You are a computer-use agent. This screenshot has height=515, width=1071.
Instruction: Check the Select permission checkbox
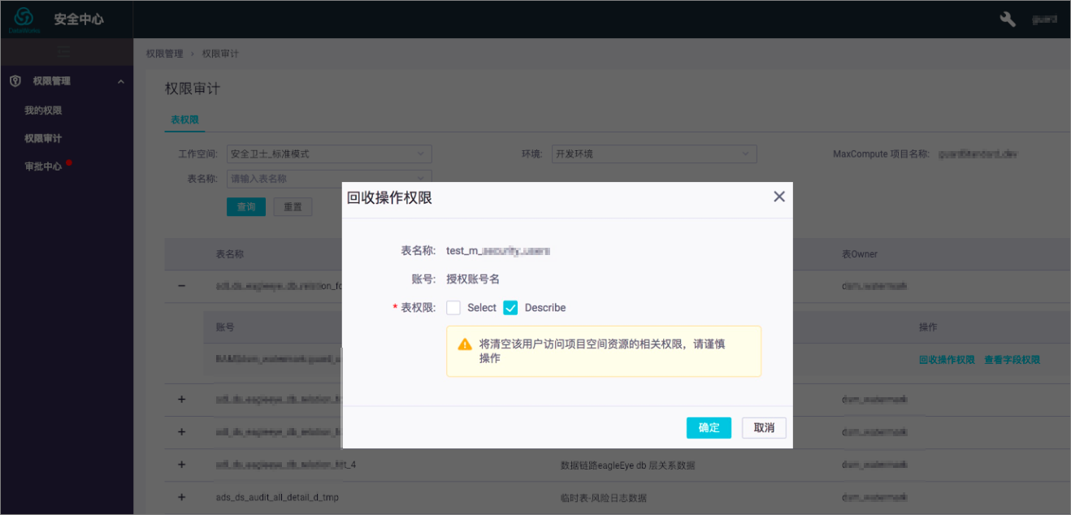453,308
